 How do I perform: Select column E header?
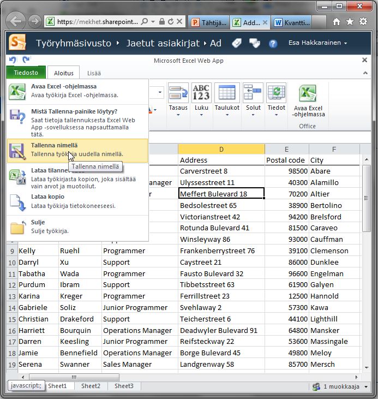coord(287,149)
